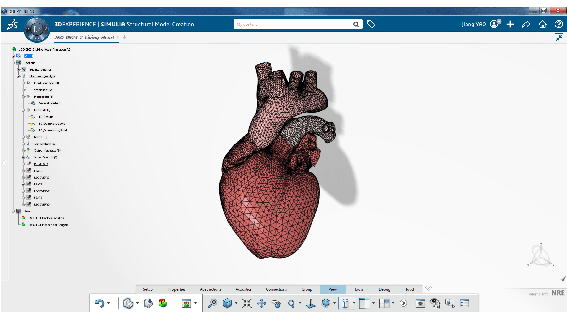Collapse the Scenario tree node
This screenshot has height=319, width=567.
pos(13,63)
